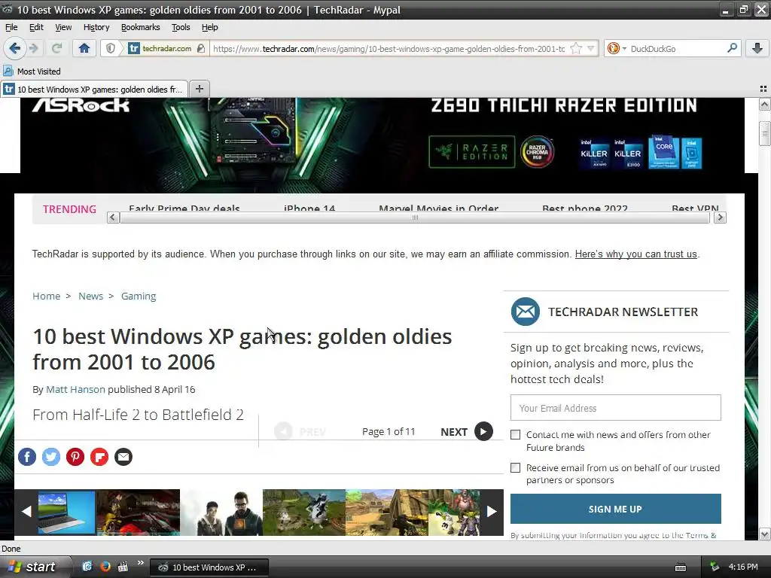Click the News breadcrumb link
Image resolution: width=771 pixels, height=578 pixels.
90,296
